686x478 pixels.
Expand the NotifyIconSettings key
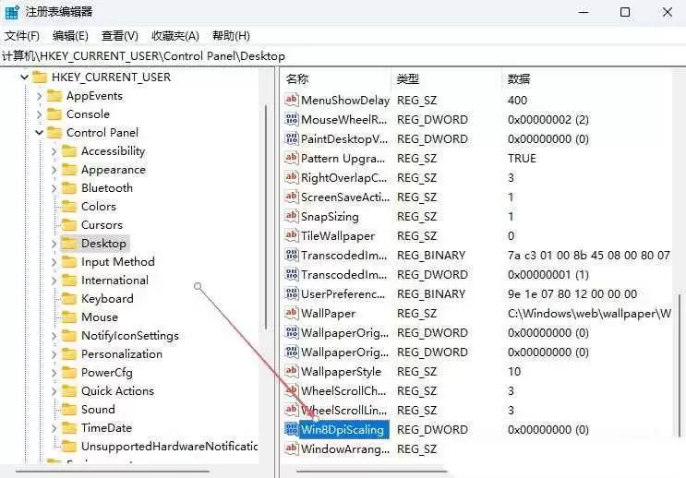click(x=54, y=336)
